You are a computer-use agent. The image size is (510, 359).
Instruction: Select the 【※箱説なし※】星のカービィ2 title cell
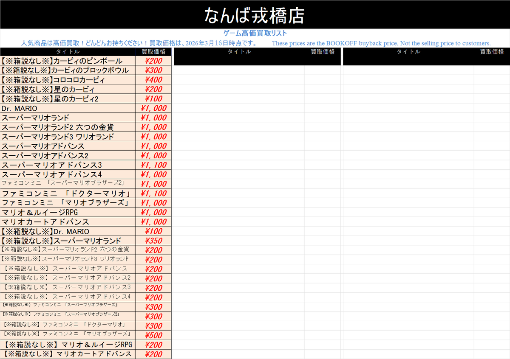[x=68, y=98]
